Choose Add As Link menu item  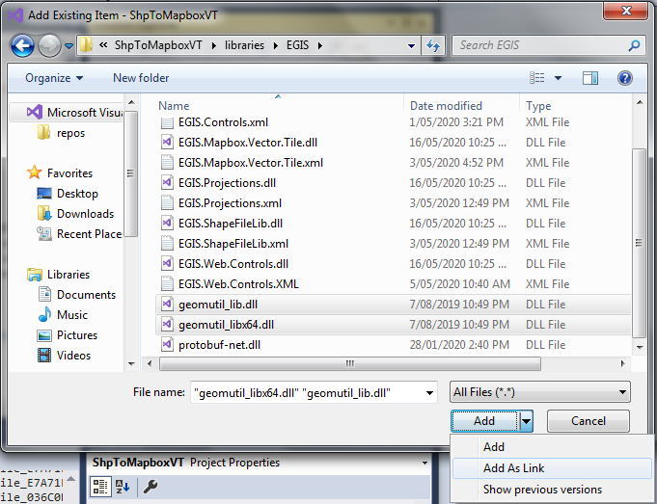pyautogui.click(x=552, y=468)
